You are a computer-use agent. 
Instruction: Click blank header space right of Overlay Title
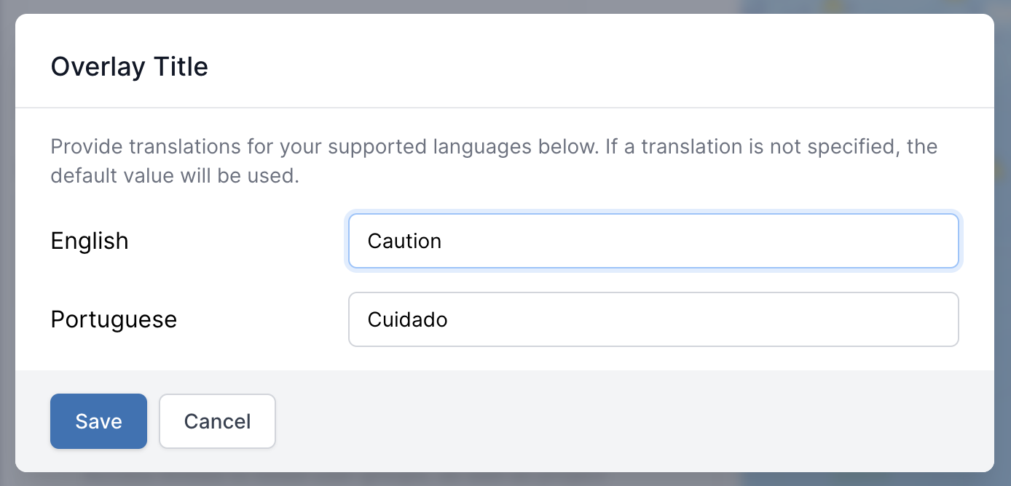point(583,67)
